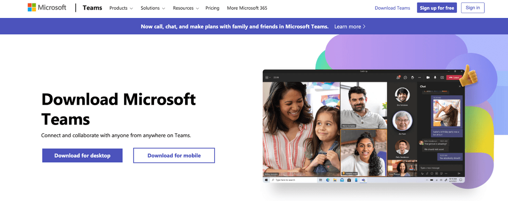
Task: Open More Microsoft 365 link
Action: tap(247, 8)
